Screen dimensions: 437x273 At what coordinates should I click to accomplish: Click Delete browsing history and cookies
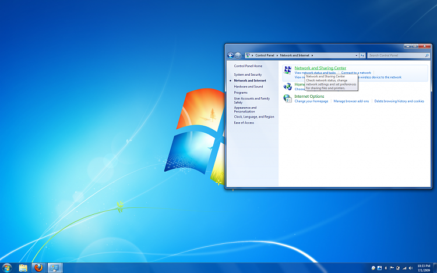click(x=399, y=101)
